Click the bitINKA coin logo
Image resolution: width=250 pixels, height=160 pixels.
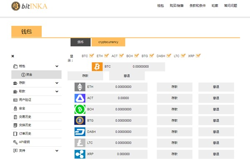point(16,6)
